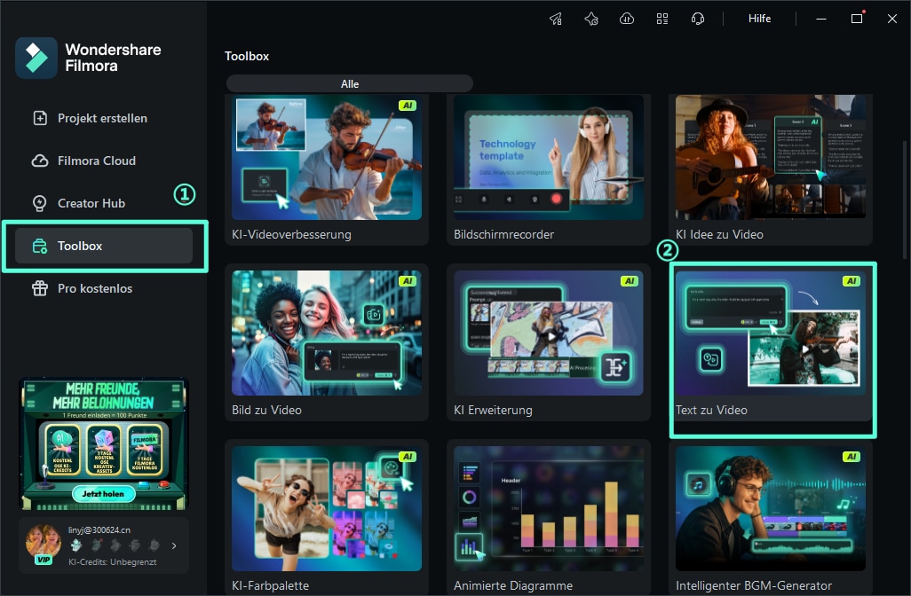Expand the account details with the chevron arrow
Viewport: 911px width, 596px height.
point(174,545)
